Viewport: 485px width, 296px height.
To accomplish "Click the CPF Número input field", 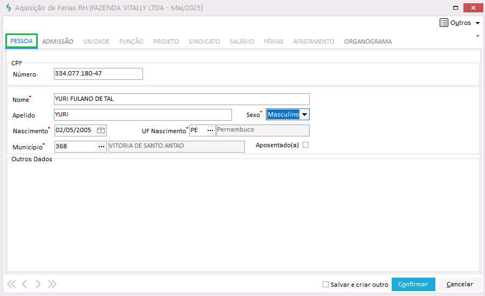I will point(98,74).
